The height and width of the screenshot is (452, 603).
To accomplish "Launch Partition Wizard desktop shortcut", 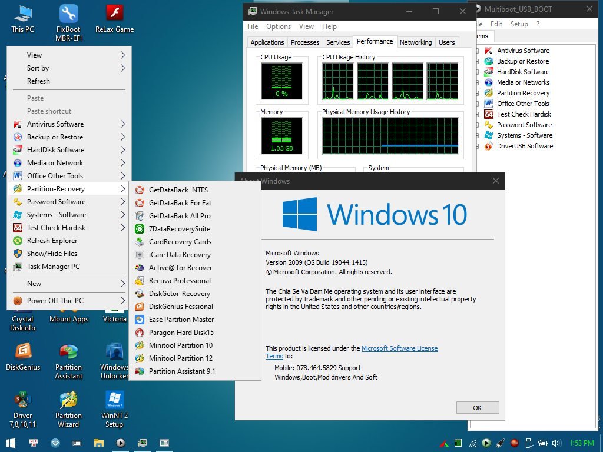I will [68, 410].
